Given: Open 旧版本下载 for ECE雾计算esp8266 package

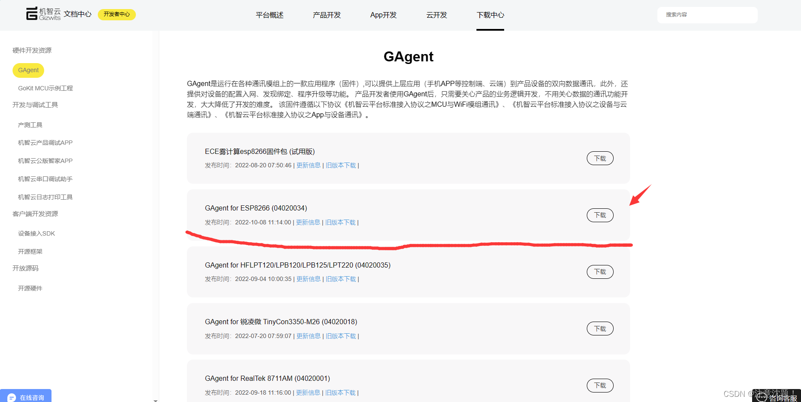Looking at the screenshot, I should click(341, 166).
